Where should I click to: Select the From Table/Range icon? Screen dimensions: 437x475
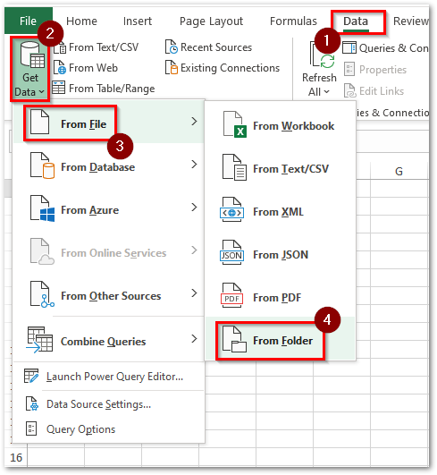point(58,88)
